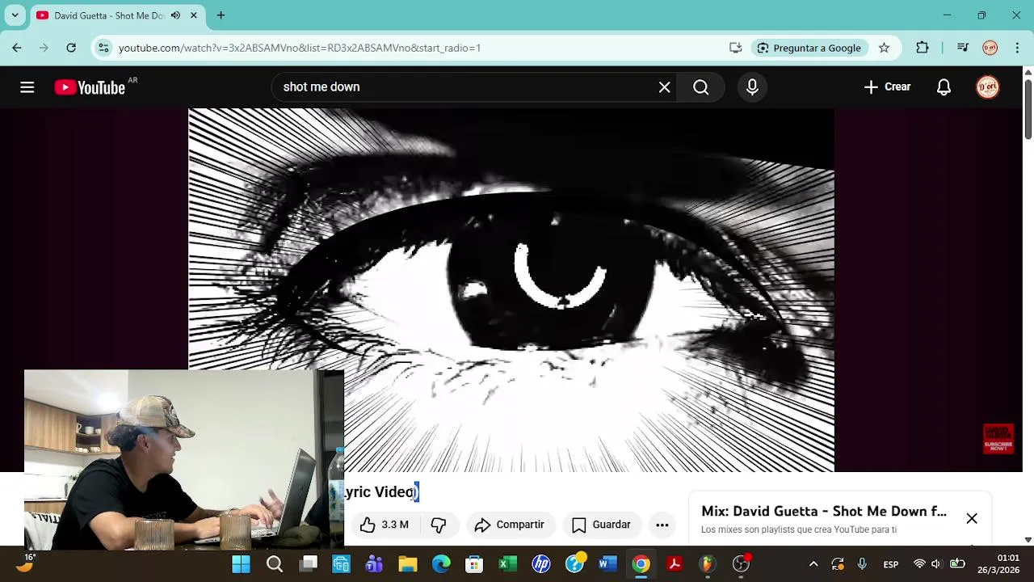
Task: Open Microsoft Store from the taskbar
Action: click(x=474, y=564)
